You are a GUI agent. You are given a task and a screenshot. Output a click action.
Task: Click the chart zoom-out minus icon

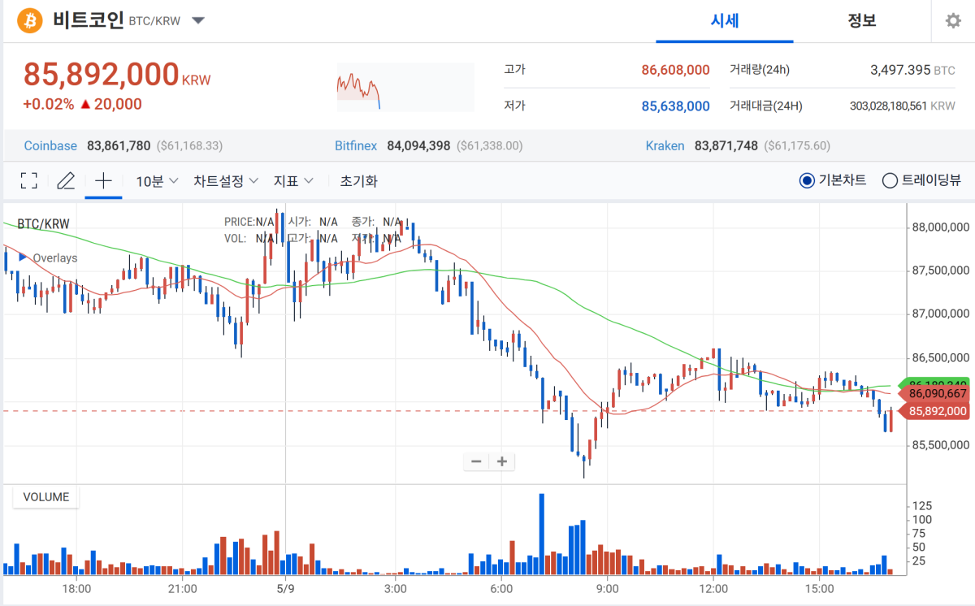475,461
